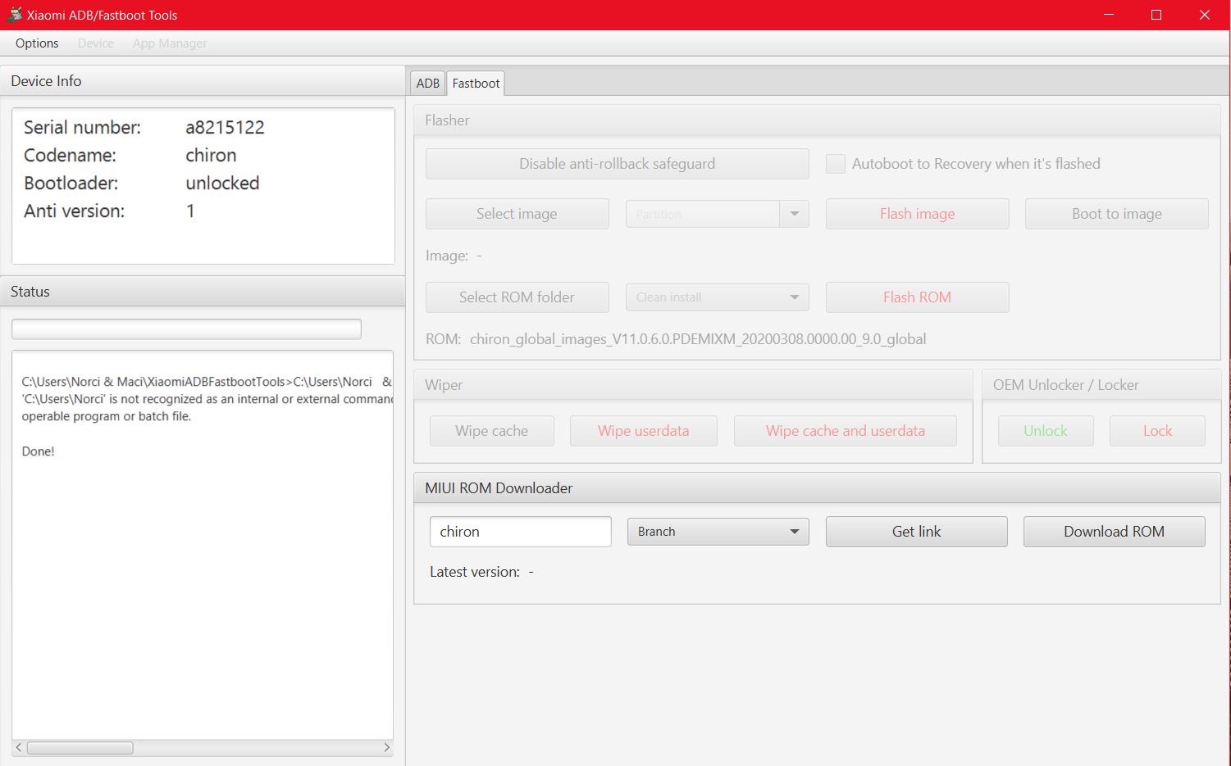Click the Status panel header
This screenshot has height=766, width=1231.
pyautogui.click(x=203, y=292)
